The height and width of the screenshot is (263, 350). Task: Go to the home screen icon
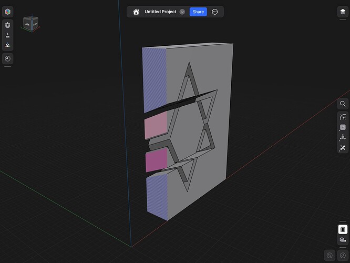136,12
